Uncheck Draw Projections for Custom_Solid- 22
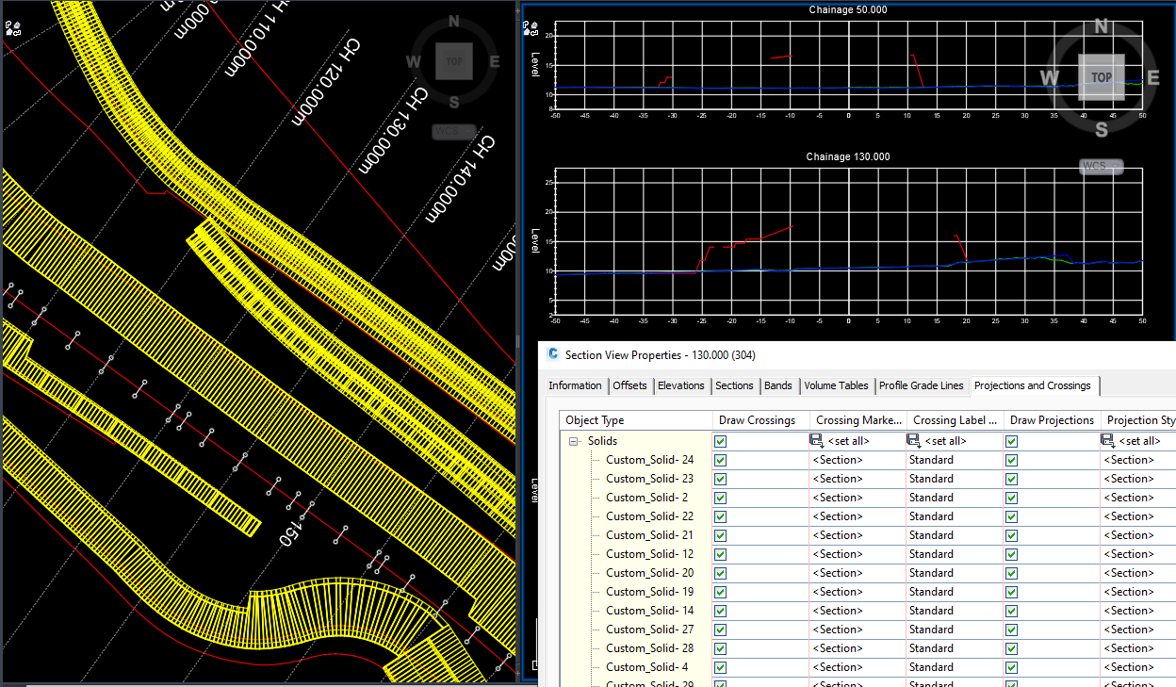The image size is (1176, 687). [x=1012, y=516]
